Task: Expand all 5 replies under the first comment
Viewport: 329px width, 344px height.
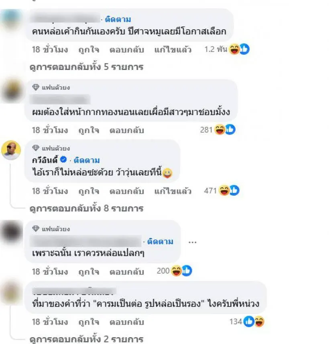Action: [x=87, y=67]
